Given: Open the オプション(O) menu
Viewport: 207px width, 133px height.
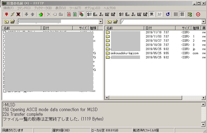Looking at the screenshot, I should tap(92, 8).
